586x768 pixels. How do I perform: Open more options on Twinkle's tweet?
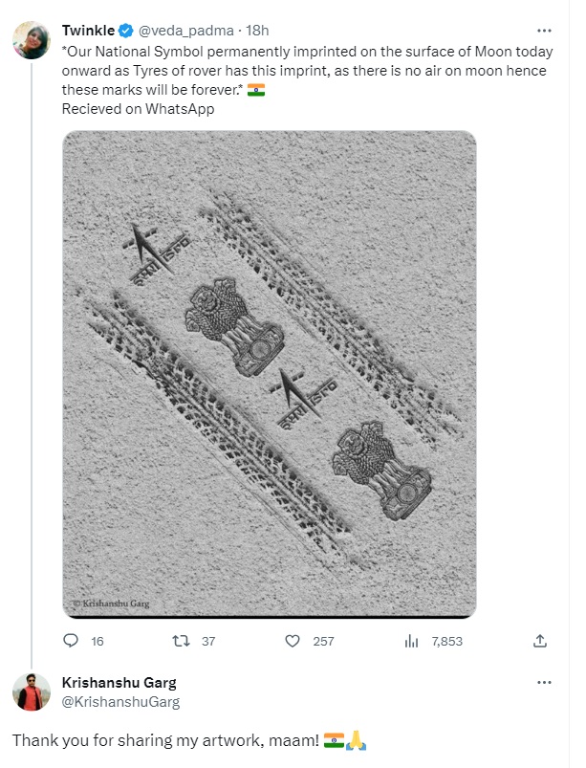click(x=544, y=30)
